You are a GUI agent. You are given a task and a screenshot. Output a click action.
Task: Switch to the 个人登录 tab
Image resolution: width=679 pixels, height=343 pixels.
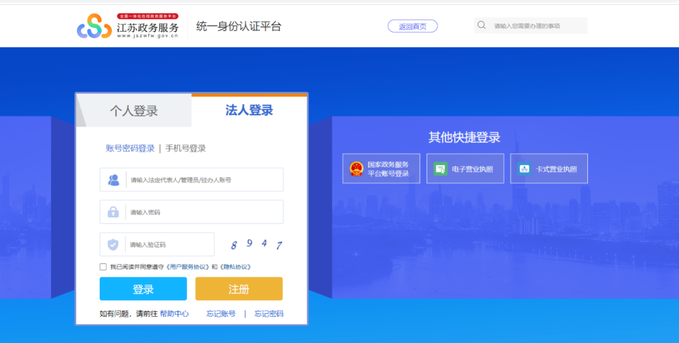pos(134,110)
